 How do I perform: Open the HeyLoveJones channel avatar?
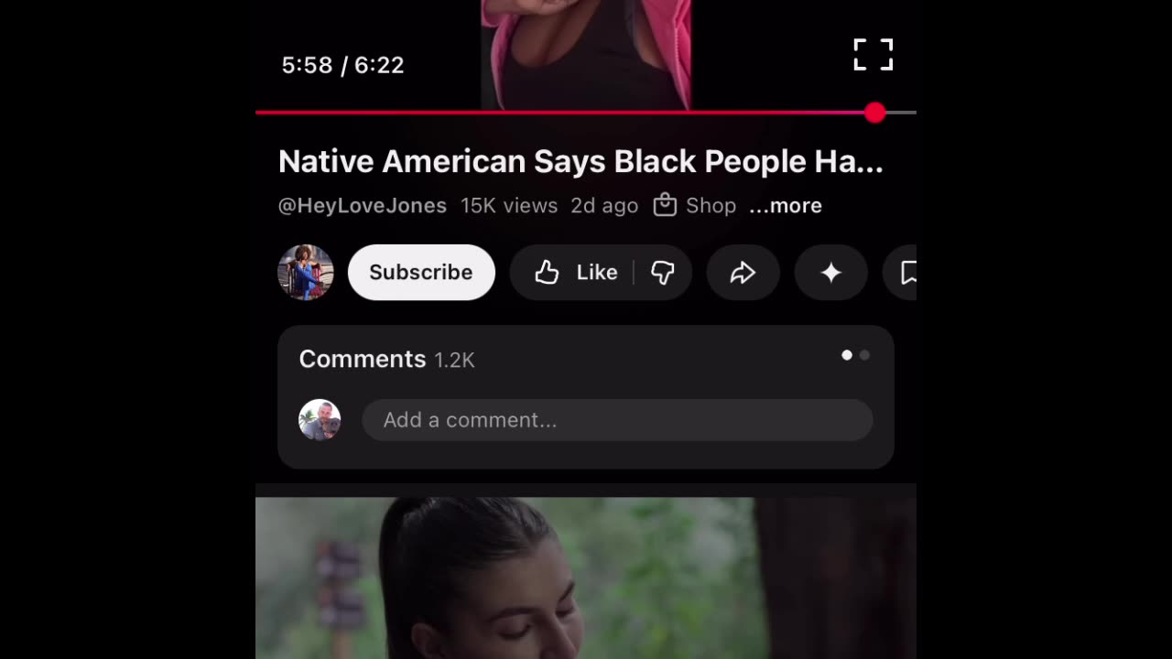[306, 272]
